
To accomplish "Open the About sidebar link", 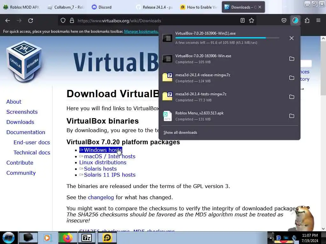I will 14,102.
